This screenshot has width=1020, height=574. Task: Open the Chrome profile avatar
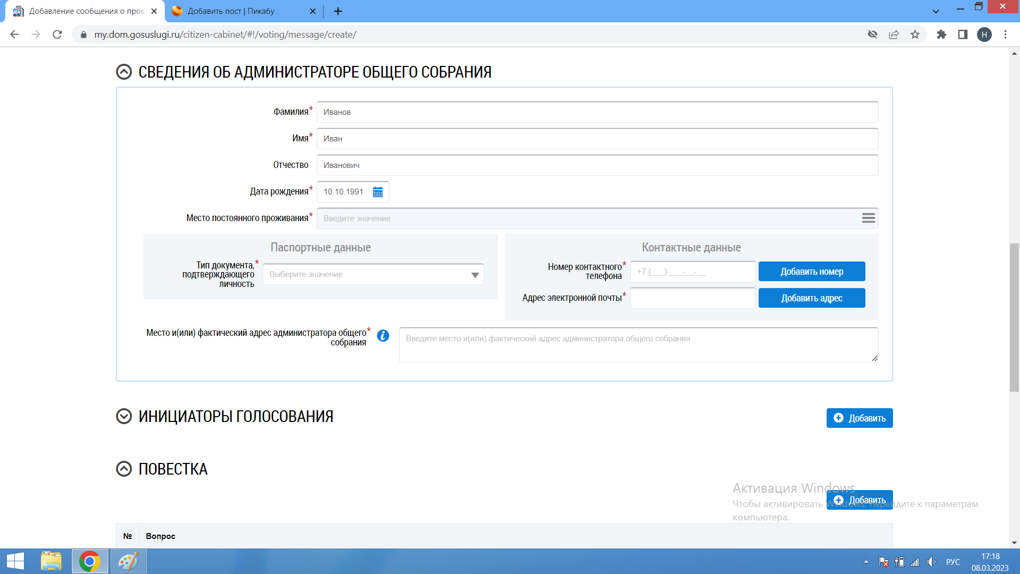984,35
